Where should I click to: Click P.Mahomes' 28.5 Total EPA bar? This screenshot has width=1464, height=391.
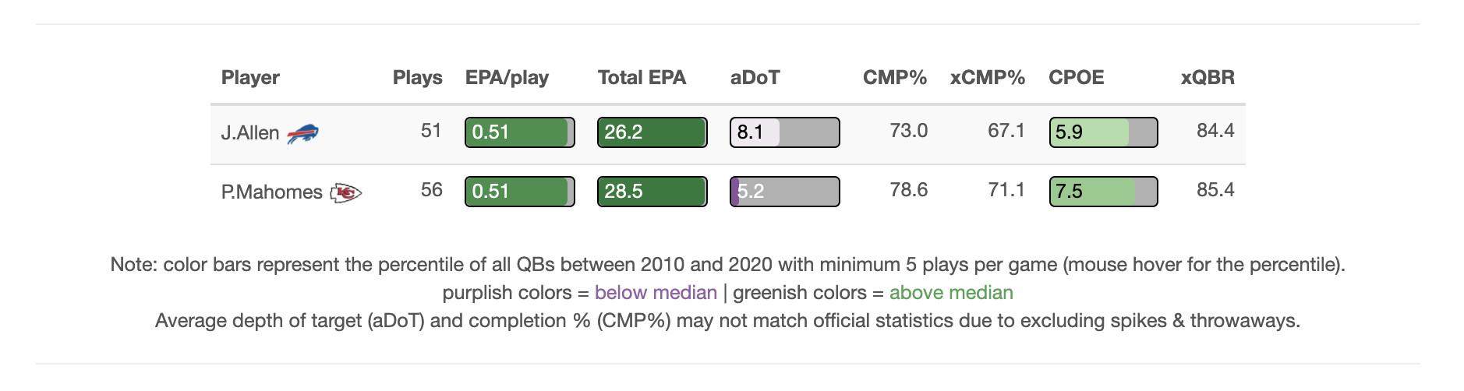(652, 192)
